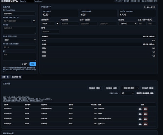Click the record count card showing 4 / 30
Image resolution: width=163 pixels, height=135 pixels.
tap(137, 13)
